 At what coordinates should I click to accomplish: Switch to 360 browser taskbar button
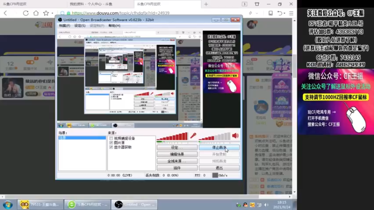pos(87,205)
